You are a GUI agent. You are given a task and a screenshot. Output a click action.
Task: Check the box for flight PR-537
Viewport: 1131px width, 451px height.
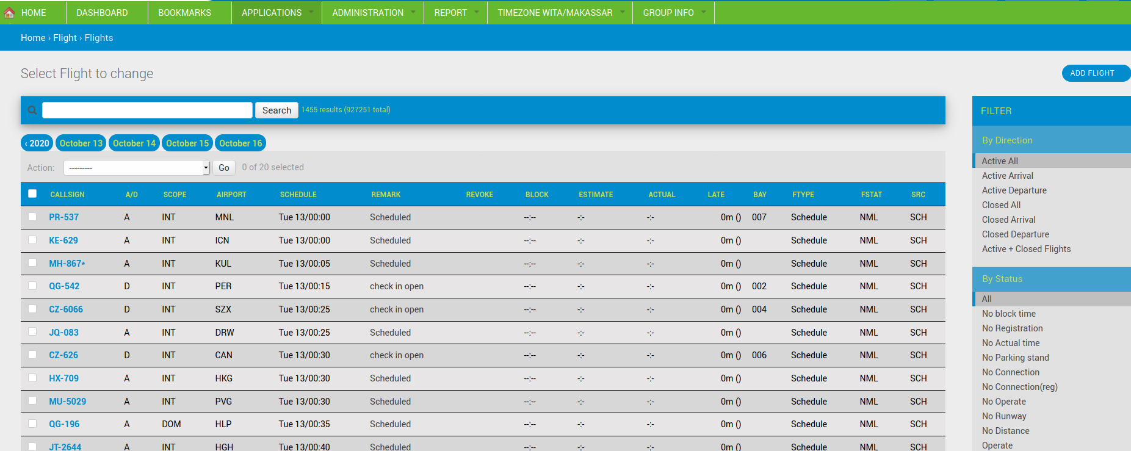pos(32,217)
